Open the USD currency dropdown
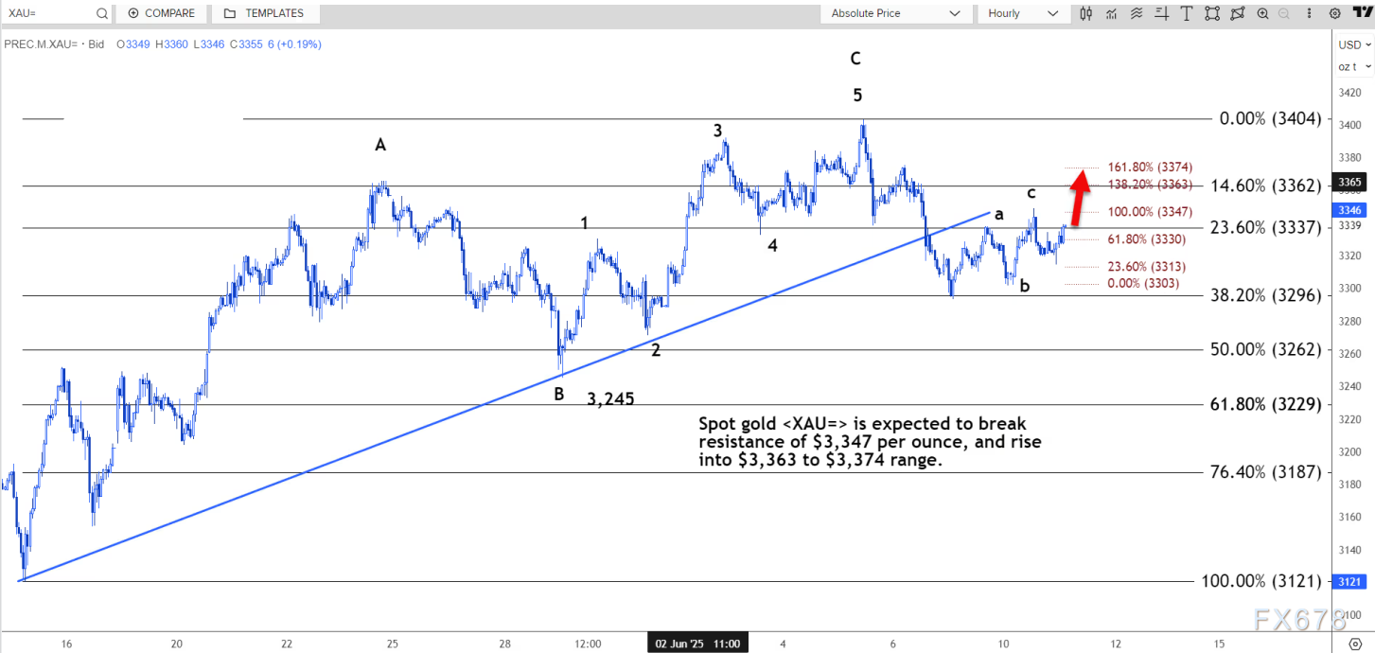The width and height of the screenshot is (1375, 653). (1354, 44)
